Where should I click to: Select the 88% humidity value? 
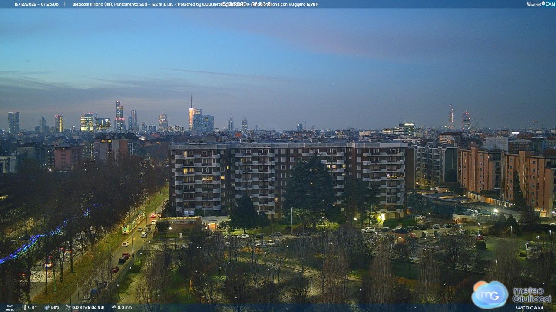(55, 307)
